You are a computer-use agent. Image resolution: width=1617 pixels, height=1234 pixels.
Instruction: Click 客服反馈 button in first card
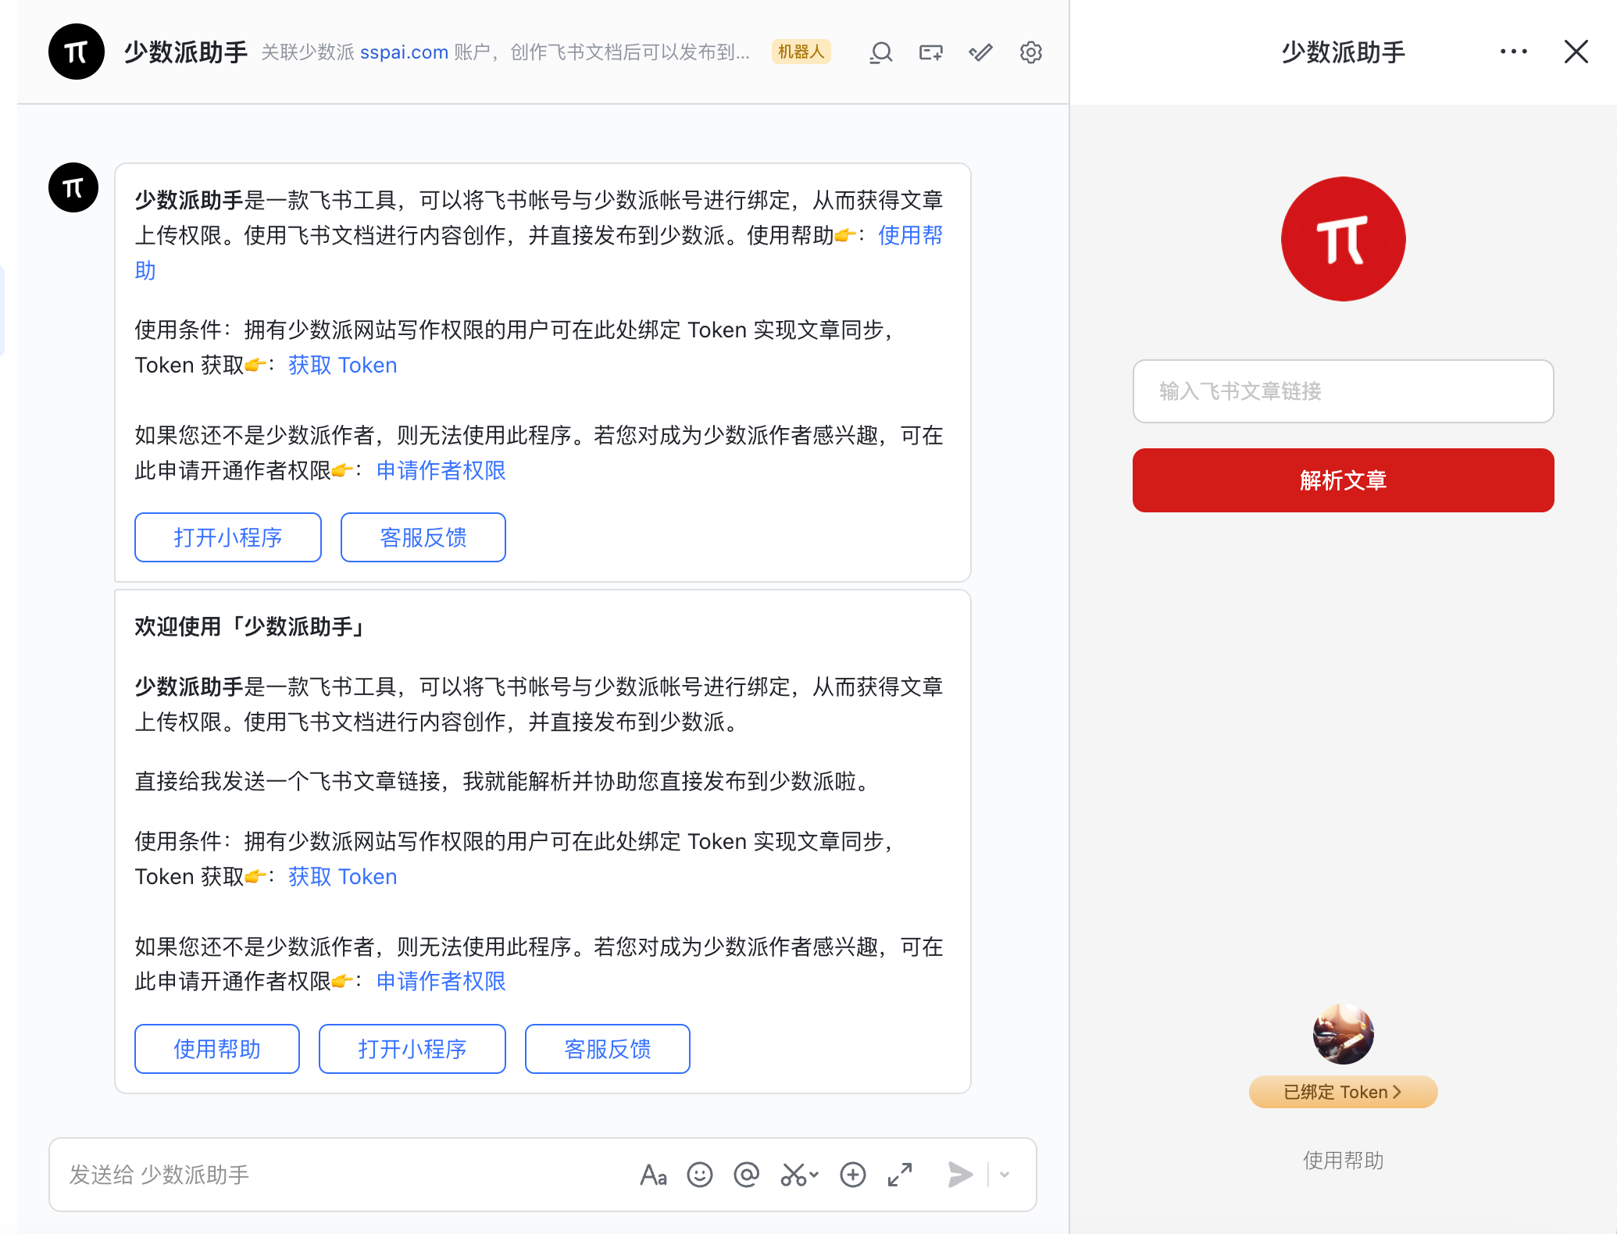click(423, 537)
